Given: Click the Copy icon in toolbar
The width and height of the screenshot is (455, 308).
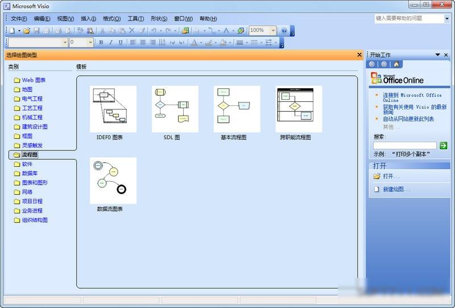Looking at the screenshot, I should pyautogui.click(x=112, y=31).
